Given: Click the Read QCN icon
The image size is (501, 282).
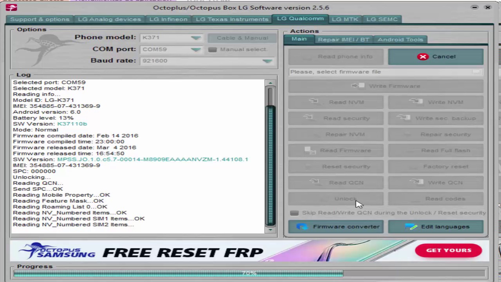Looking at the screenshot, I should tap(314, 182).
